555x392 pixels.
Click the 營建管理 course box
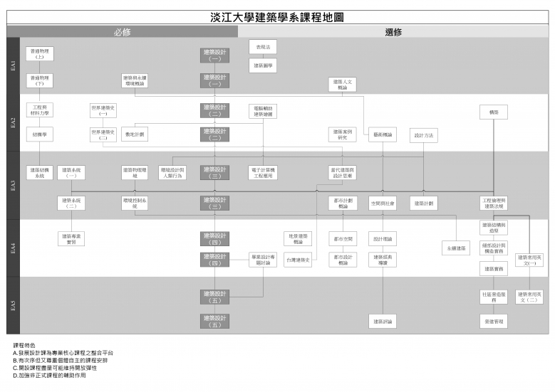tap(494, 322)
